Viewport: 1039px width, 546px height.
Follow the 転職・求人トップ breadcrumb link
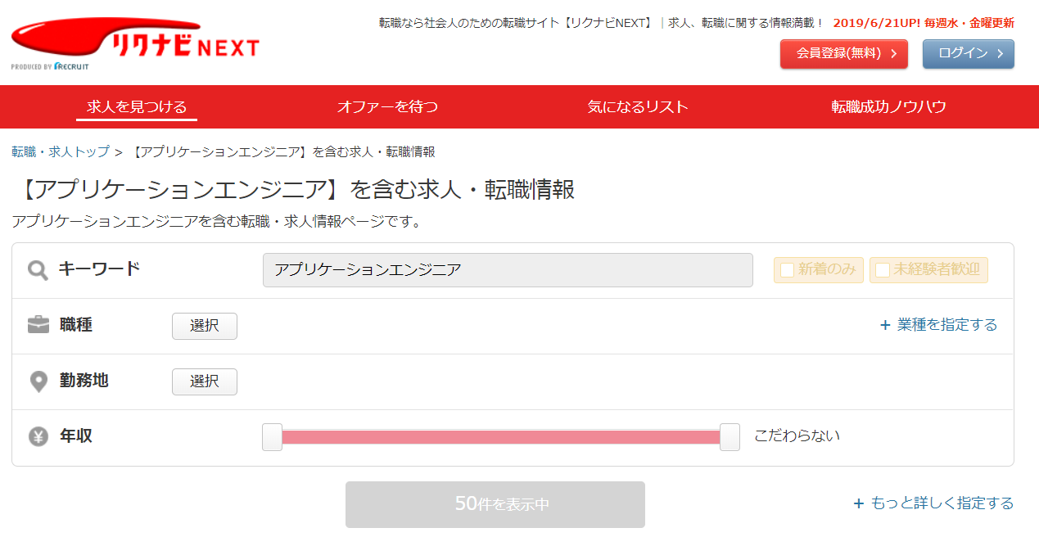(x=60, y=152)
